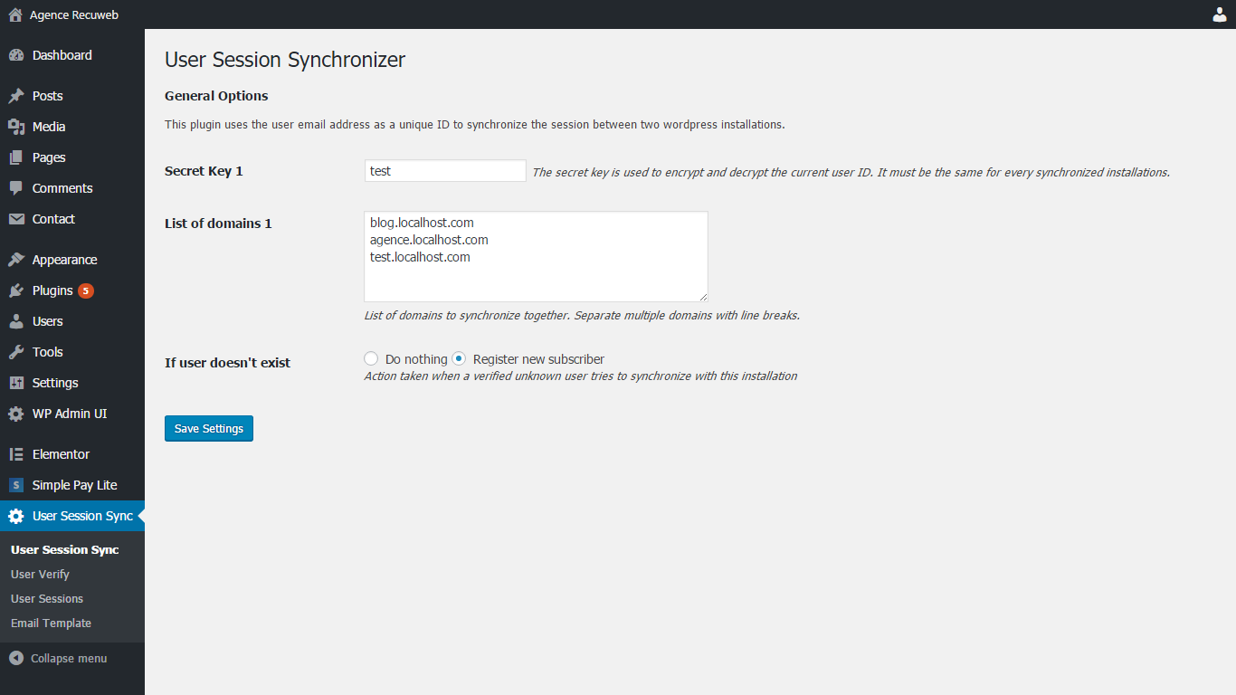Image resolution: width=1236 pixels, height=695 pixels.
Task: Click the Simple Pay Lite icon
Action: tap(15, 485)
